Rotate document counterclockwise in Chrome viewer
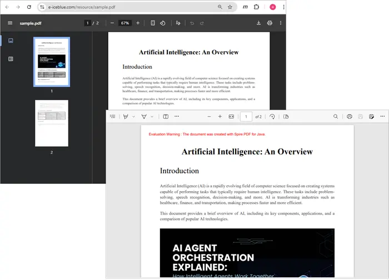This screenshot has height=280, width=389. click(x=163, y=23)
